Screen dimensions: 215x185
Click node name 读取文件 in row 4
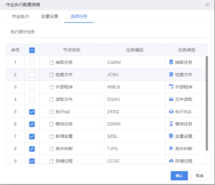pyautogui.click(x=64, y=99)
